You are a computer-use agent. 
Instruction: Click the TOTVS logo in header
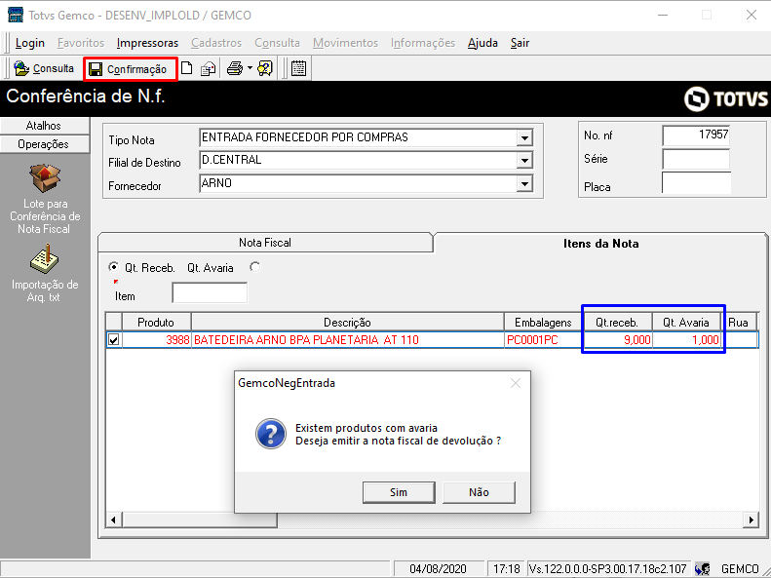725,98
